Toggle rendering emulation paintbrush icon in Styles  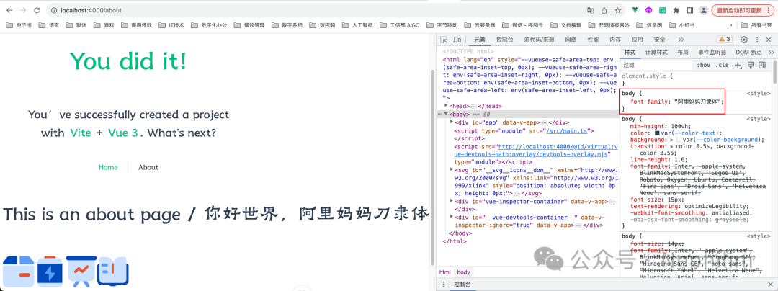tap(751, 65)
